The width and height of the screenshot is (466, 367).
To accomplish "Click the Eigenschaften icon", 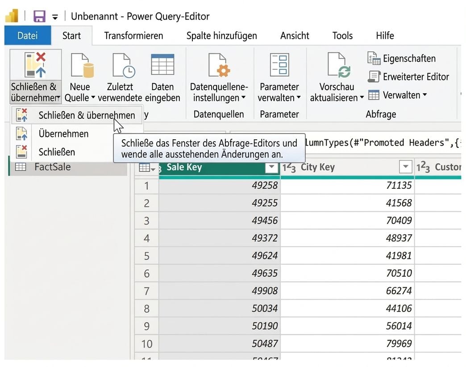I will (374, 58).
